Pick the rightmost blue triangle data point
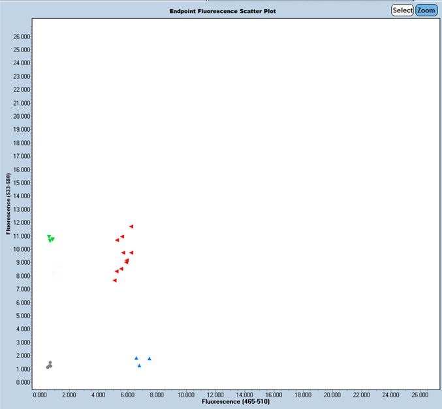Screen dimensions: 442x409 (x=150, y=358)
